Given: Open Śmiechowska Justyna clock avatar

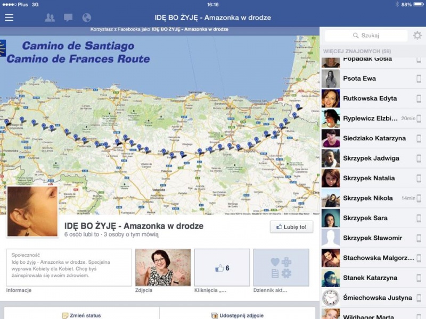Looking at the screenshot, I should point(331,298).
